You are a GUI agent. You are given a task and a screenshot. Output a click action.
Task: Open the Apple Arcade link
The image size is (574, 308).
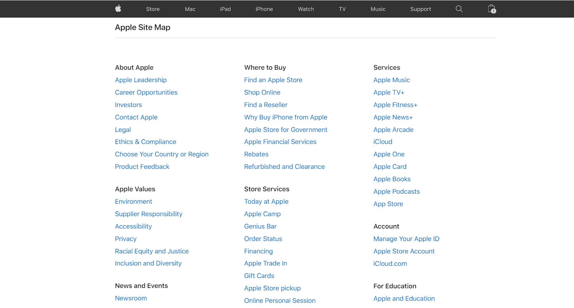(393, 130)
